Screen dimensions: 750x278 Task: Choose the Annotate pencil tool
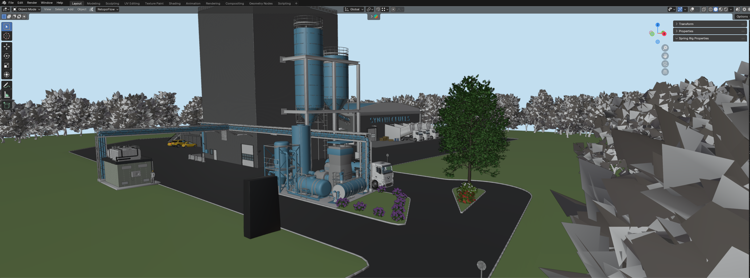click(7, 86)
